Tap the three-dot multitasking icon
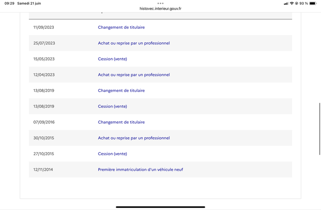Image resolution: width=321 pixels, height=210 pixels. pos(160,3)
